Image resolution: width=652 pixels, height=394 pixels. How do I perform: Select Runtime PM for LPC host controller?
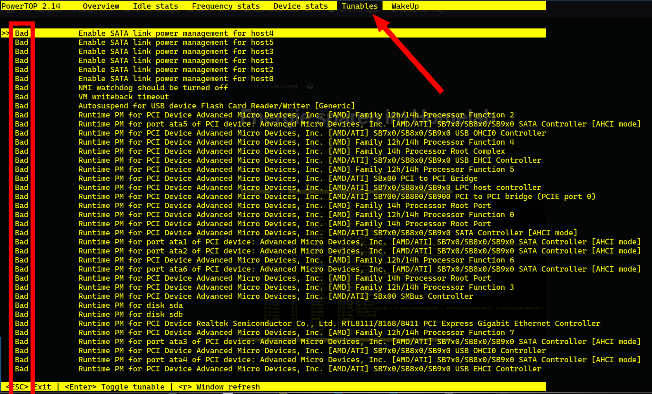[x=310, y=188]
